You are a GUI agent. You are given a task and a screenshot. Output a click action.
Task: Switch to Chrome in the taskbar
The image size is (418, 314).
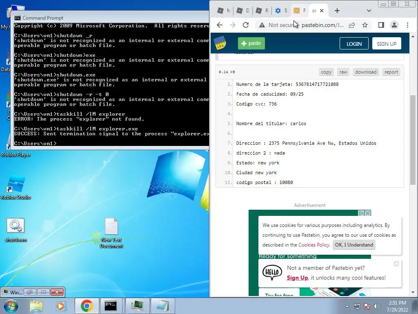(87, 306)
